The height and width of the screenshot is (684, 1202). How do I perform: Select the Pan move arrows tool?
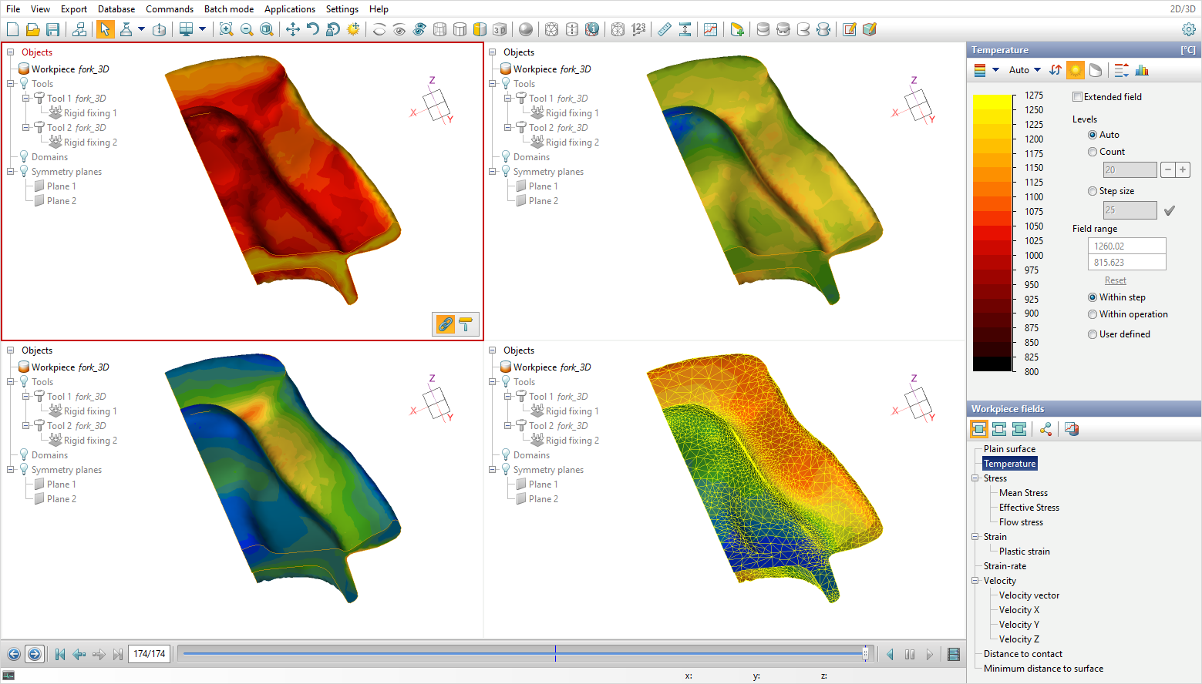click(x=293, y=29)
